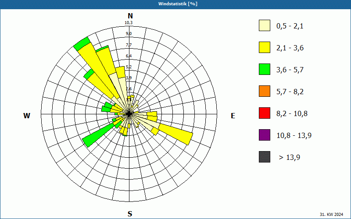Click the 10,3 radial axis label
This screenshot has width=351, height=219.
click(x=129, y=23)
